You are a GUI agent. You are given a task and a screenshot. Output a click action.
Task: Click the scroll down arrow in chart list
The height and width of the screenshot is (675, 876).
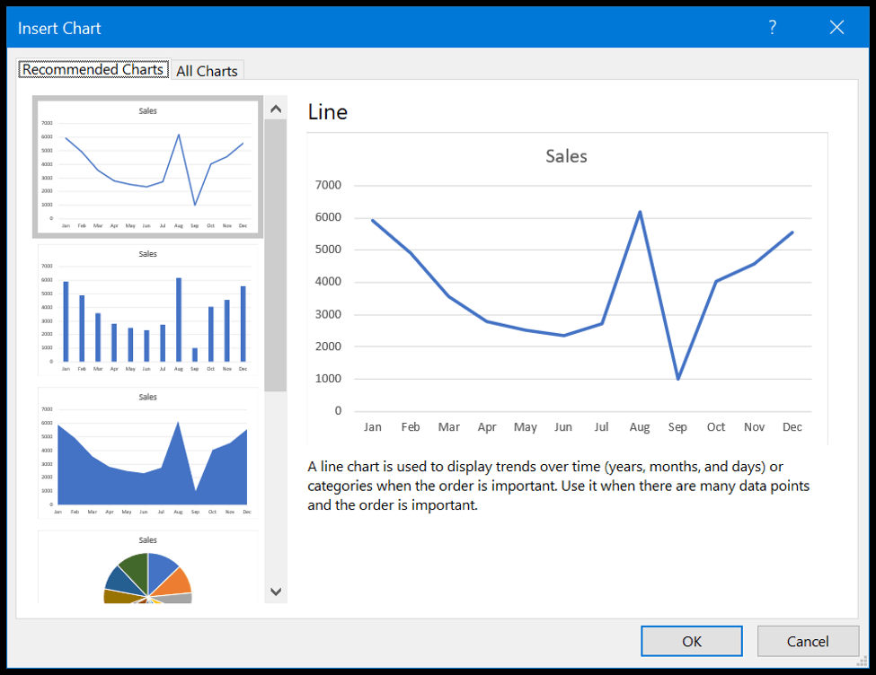pyautogui.click(x=276, y=592)
